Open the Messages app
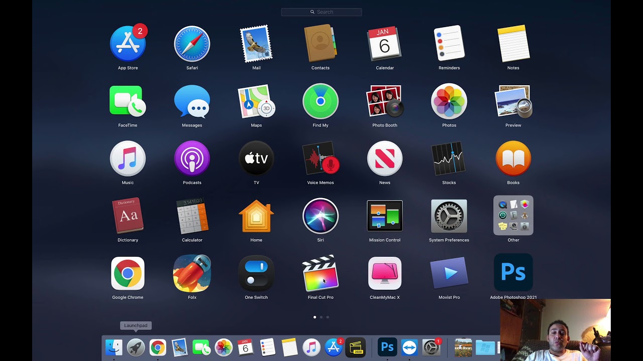This screenshot has width=643, height=361. (192, 101)
